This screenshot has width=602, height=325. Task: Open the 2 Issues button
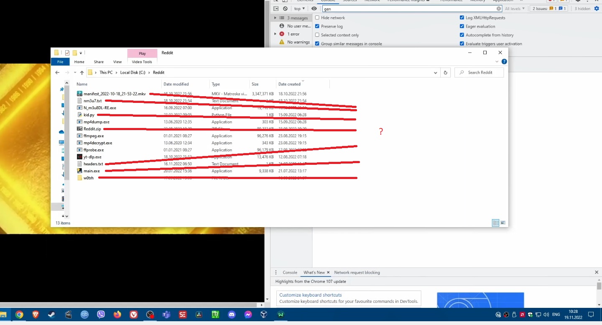click(549, 8)
